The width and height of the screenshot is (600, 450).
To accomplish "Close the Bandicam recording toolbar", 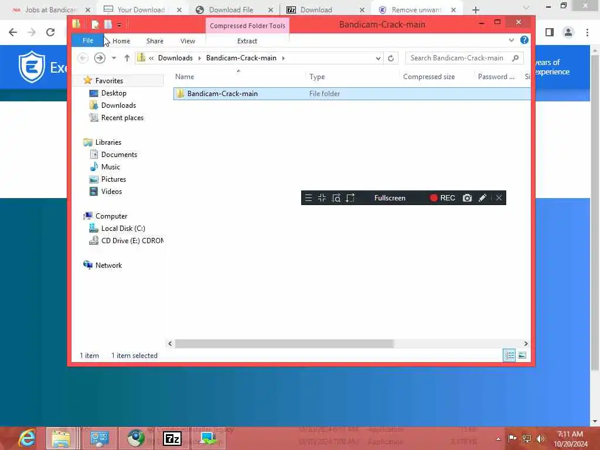I will click(x=499, y=198).
